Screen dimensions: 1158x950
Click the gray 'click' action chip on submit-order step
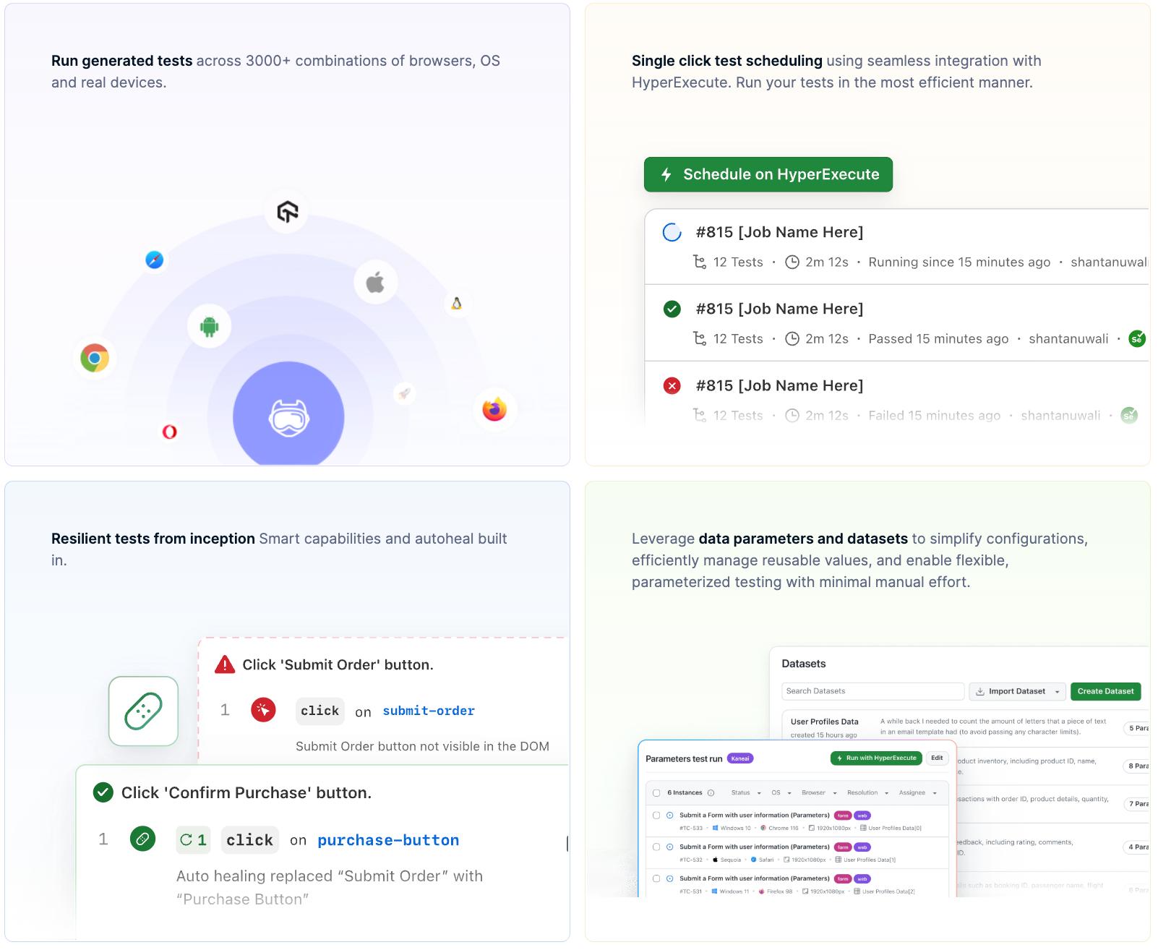pos(320,711)
